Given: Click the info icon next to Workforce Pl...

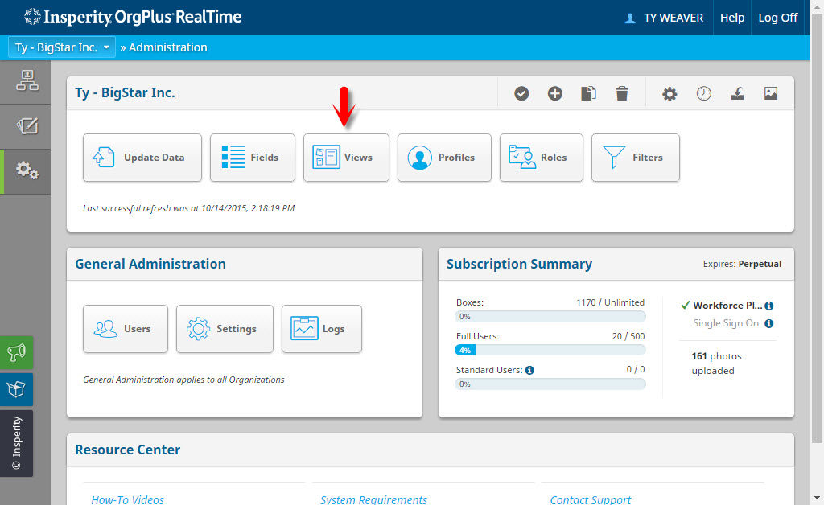Looking at the screenshot, I should pos(768,306).
